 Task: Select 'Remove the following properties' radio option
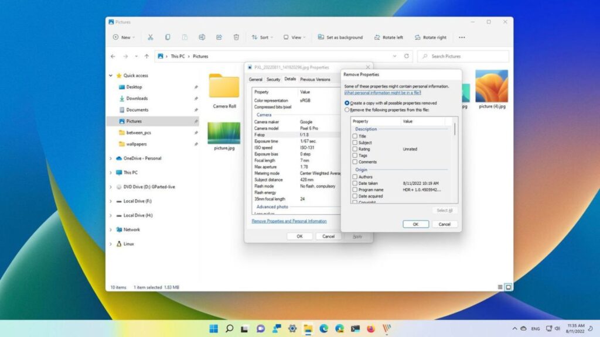(x=347, y=109)
